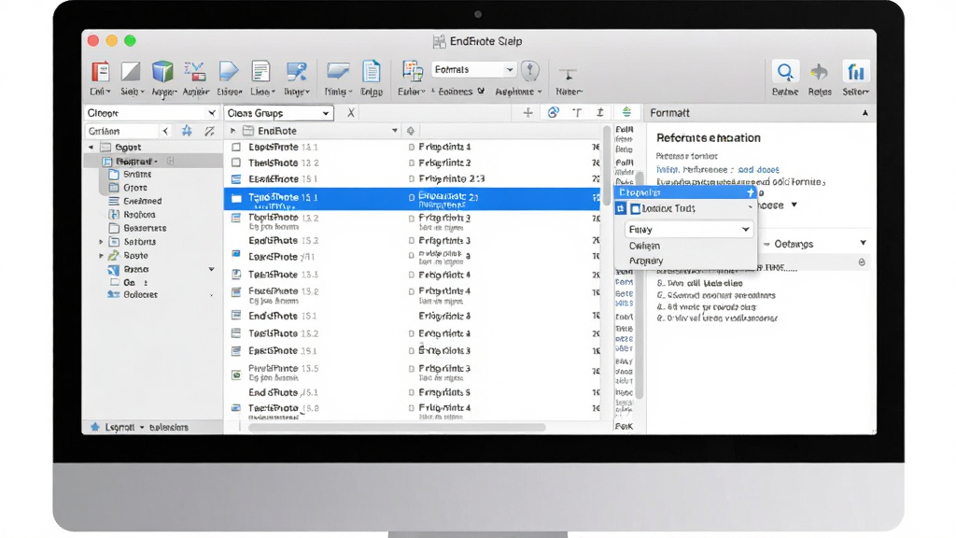Select 'Eneimned' in the sidebar

click(142, 202)
